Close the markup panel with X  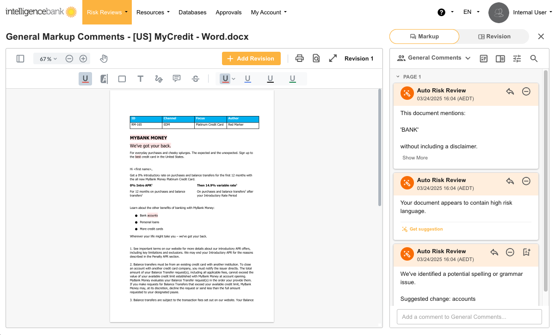pos(541,37)
